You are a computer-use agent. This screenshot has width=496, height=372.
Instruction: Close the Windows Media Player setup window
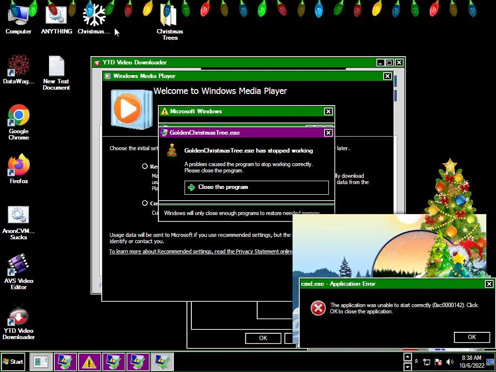click(387, 76)
